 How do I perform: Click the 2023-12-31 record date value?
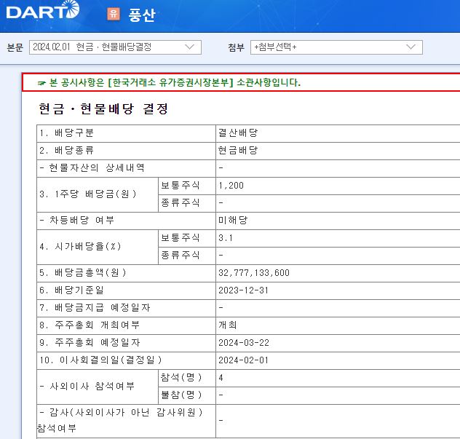(x=244, y=290)
